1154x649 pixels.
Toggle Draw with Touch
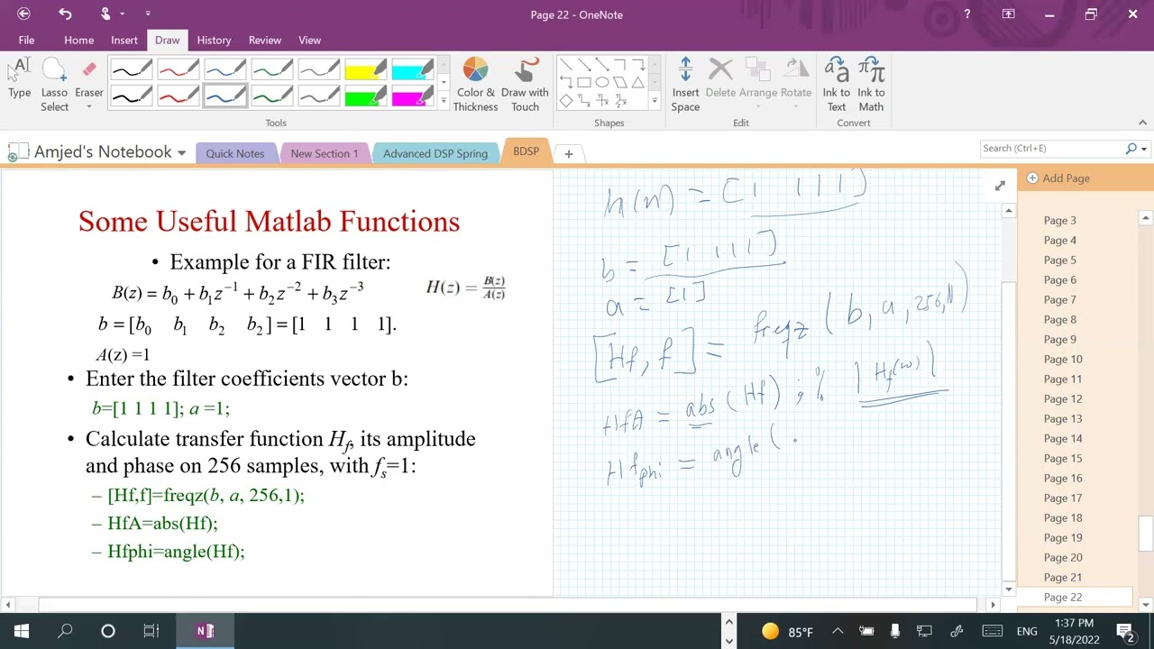pos(525,85)
